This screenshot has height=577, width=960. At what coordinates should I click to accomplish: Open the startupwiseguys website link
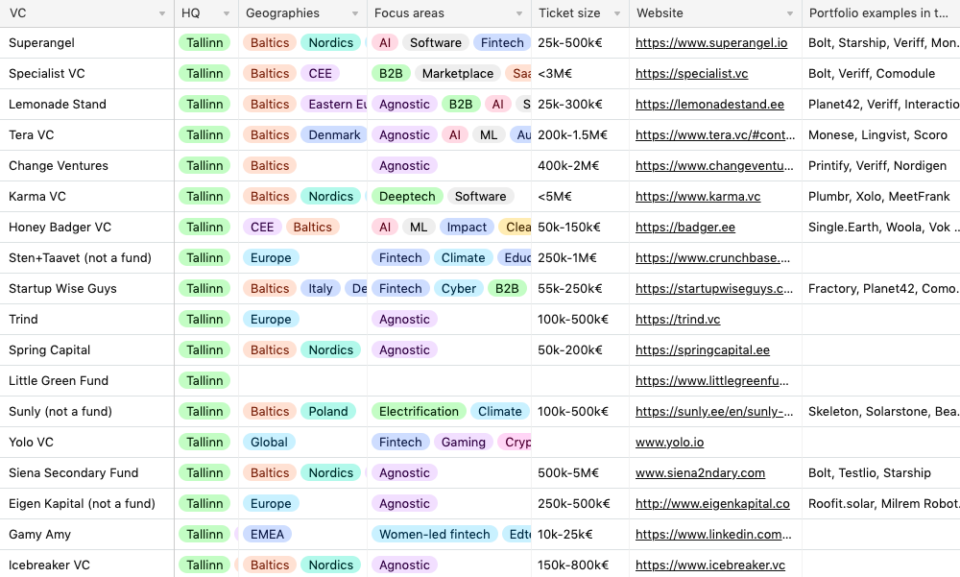click(714, 288)
